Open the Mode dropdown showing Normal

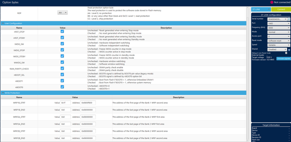click(279, 32)
